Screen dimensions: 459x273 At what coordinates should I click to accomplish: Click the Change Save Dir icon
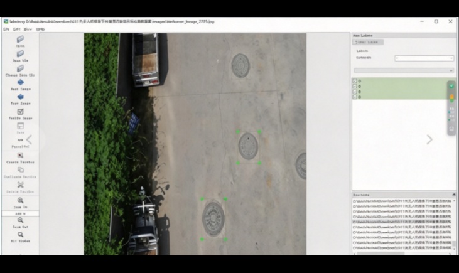tap(20, 68)
